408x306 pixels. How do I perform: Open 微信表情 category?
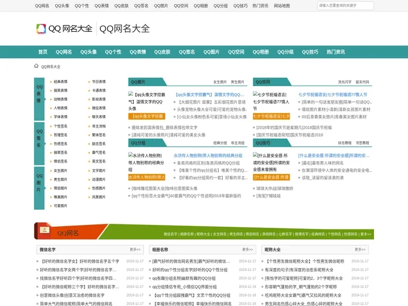[x=99, y=108]
